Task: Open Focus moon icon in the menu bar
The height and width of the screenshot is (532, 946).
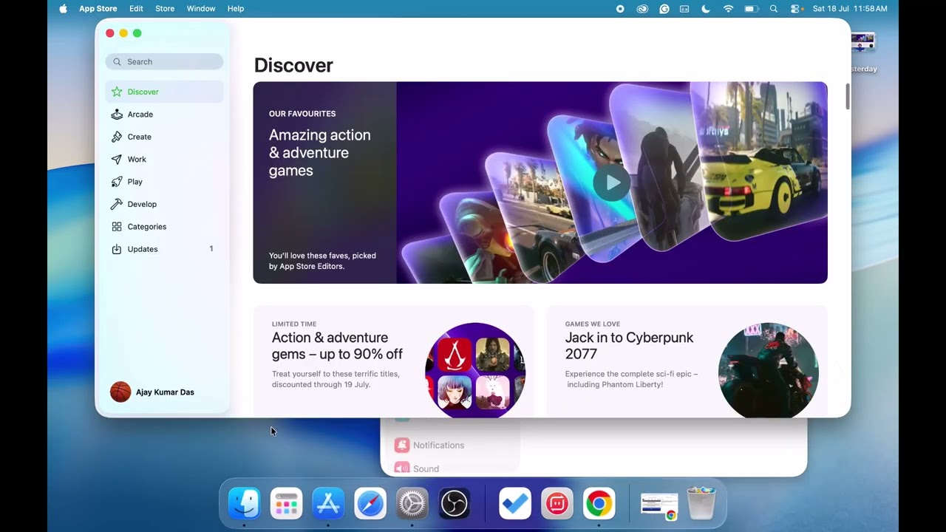Action: tap(706, 9)
